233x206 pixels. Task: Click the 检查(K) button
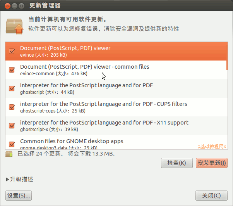click(x=176, y=163)
